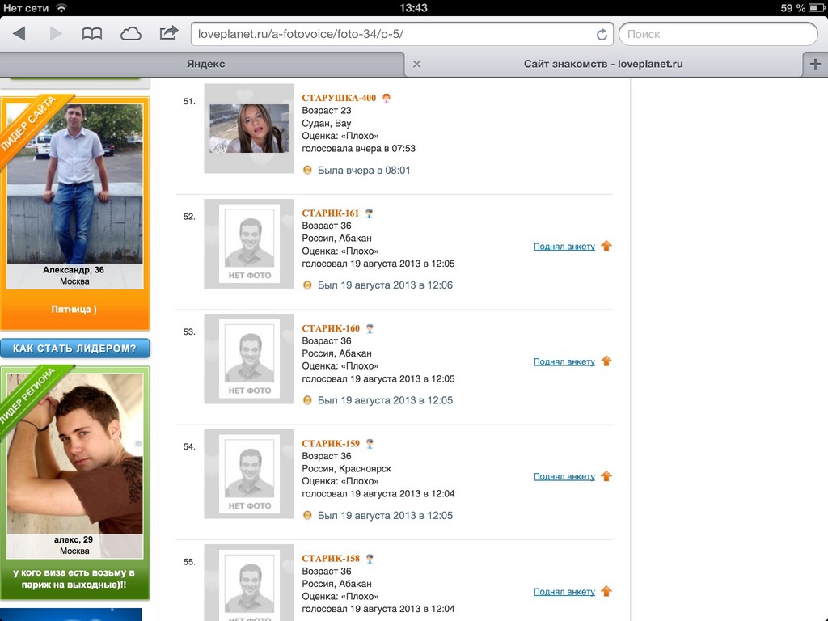Click text Возраст 23
The width and height of the screenshot is (828, 621).
tap(327, 110)
